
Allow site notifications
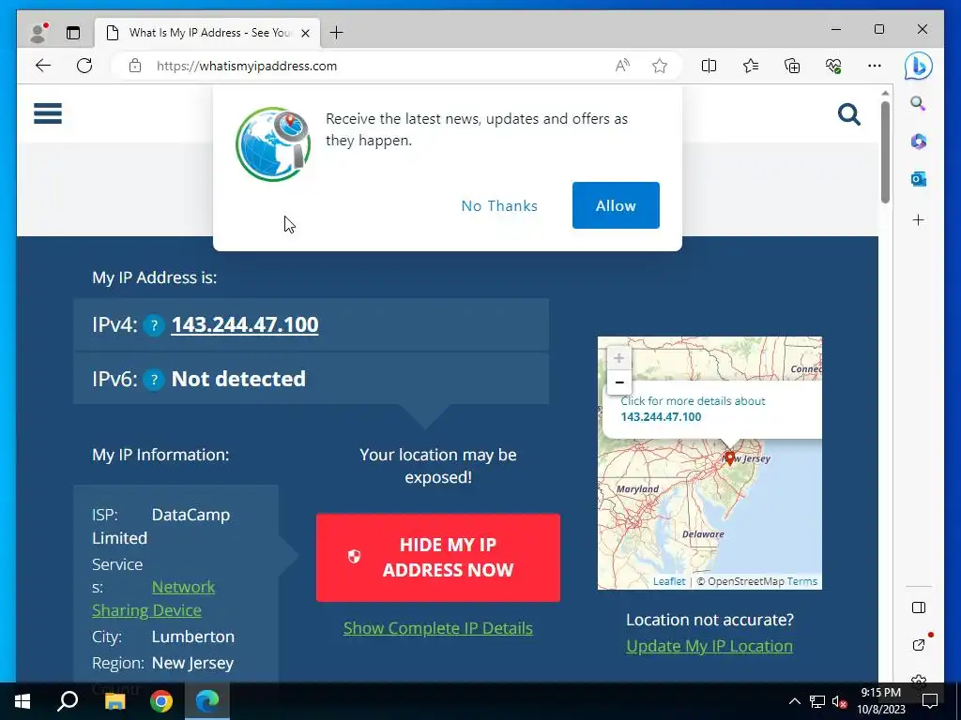click(616, 205)
